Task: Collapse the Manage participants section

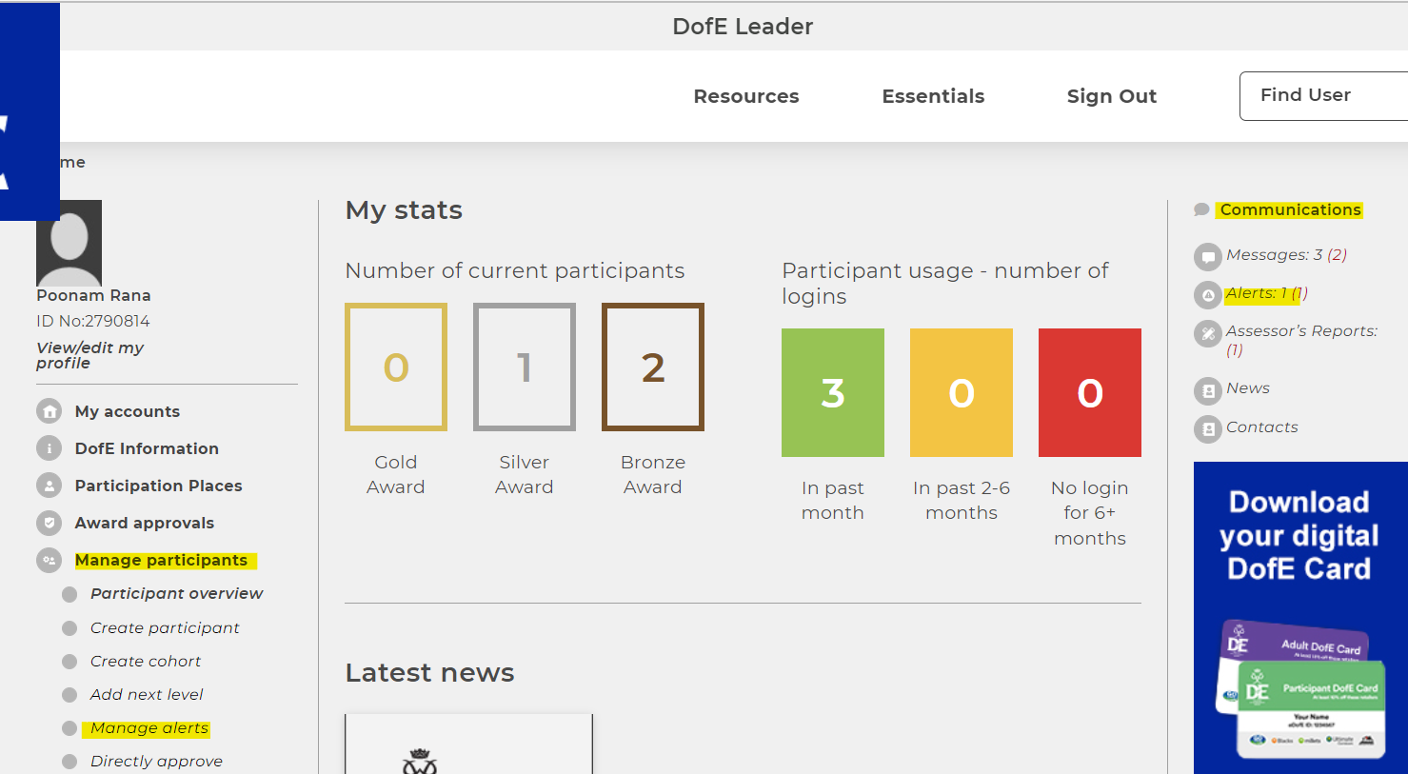Action: (x=162, y=560)
